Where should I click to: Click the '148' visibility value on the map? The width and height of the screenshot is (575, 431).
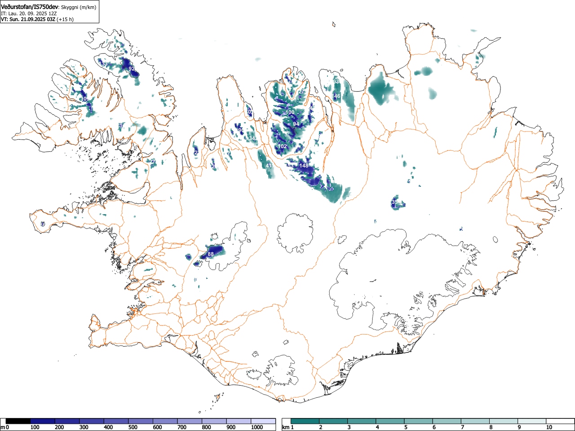pos(304,166)
